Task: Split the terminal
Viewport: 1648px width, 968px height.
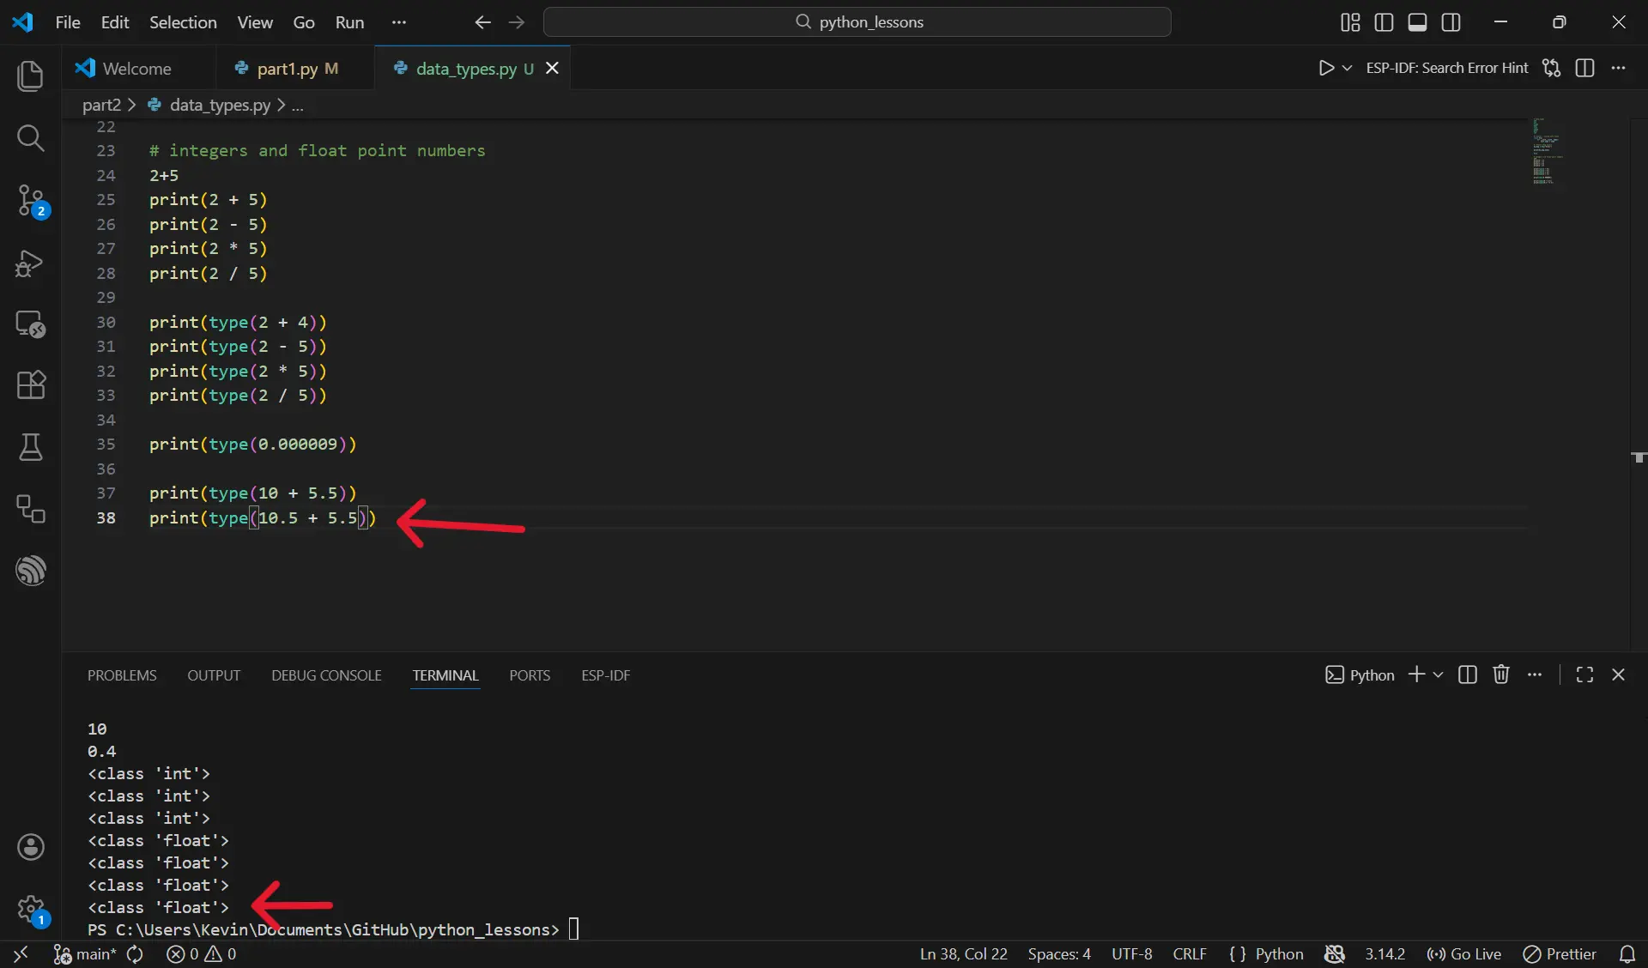Action: coord(1468,675)
